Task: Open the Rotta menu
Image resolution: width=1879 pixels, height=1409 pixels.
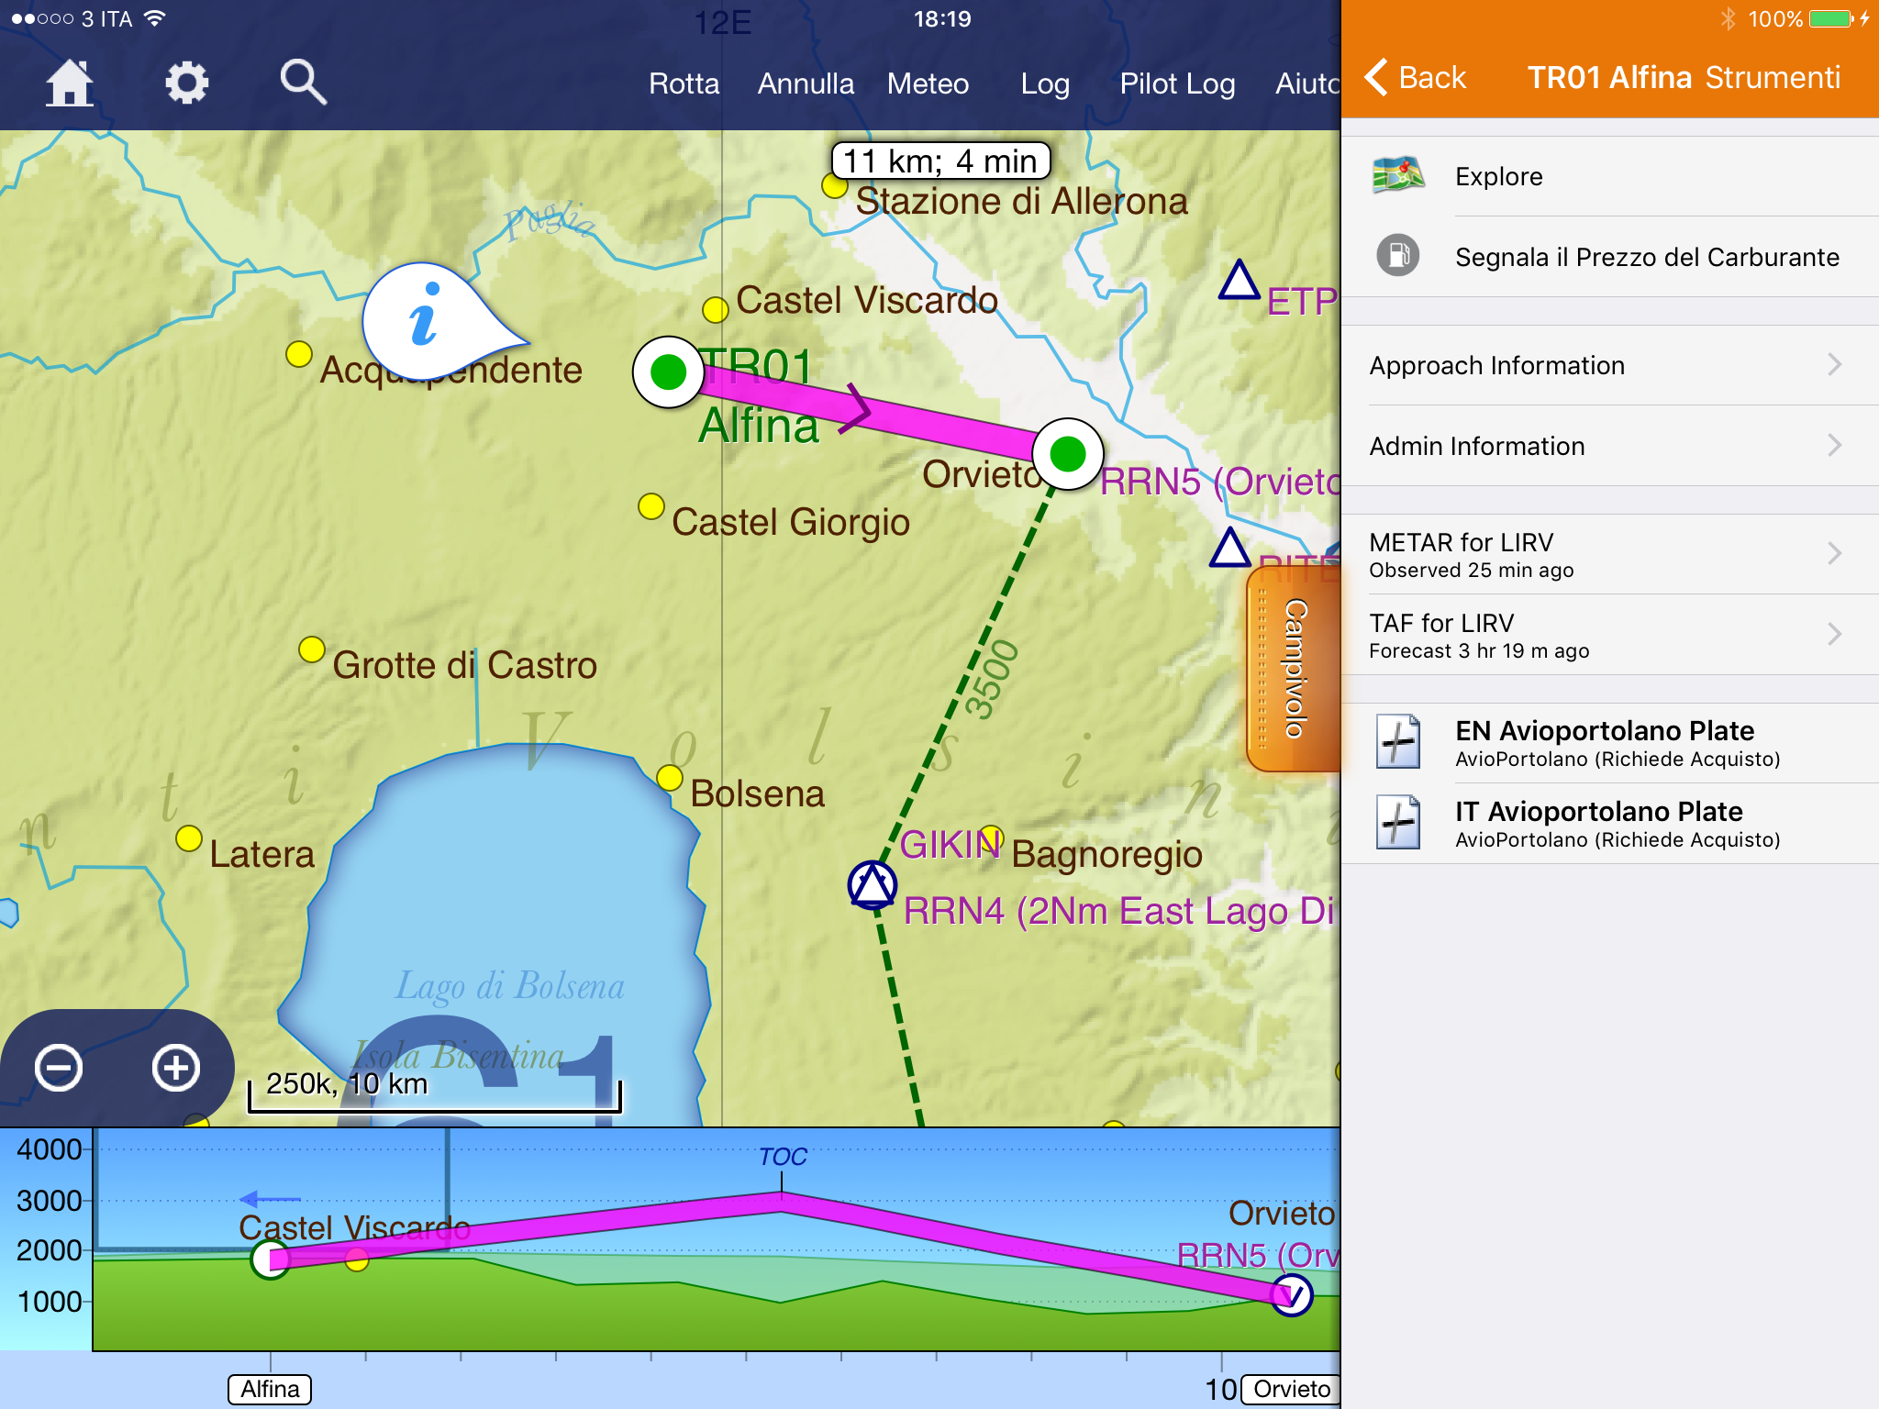Action: tap(684, 83)
